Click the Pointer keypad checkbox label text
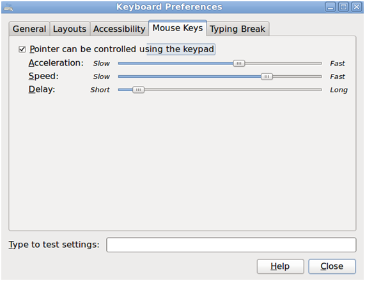Viewport: 365px width, 281px height. (x=121, y=49)
